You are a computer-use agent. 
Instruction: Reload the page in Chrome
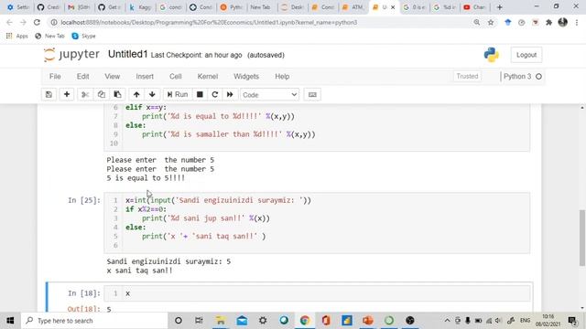pyautogui.click(x=37, y=22)
